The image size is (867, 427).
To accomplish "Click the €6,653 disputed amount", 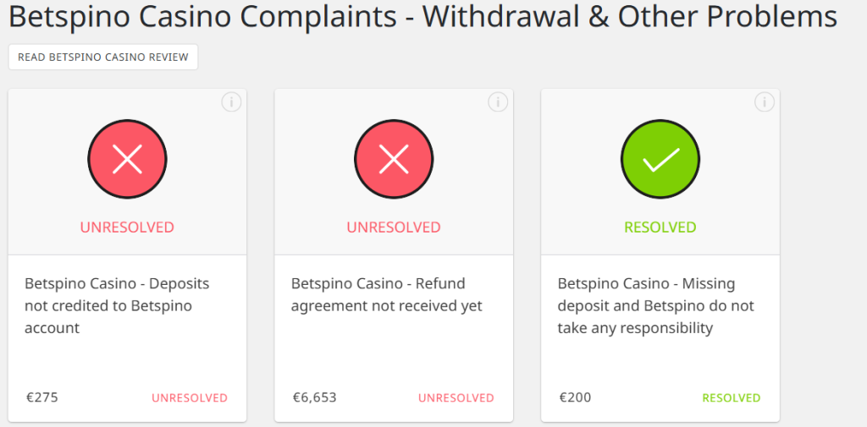I will (314, 397).
